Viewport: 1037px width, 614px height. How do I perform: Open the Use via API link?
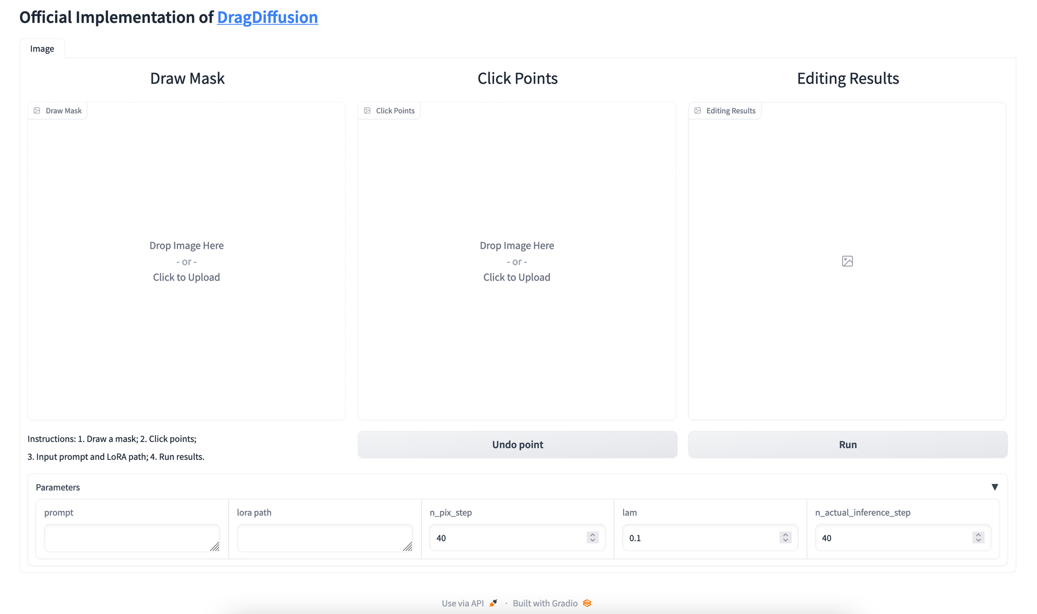click(x=463, y=603)
